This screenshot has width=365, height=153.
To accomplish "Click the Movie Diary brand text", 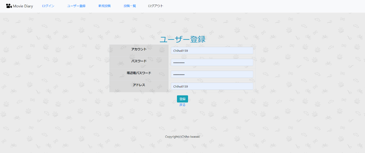I will (x=23, y=6).
